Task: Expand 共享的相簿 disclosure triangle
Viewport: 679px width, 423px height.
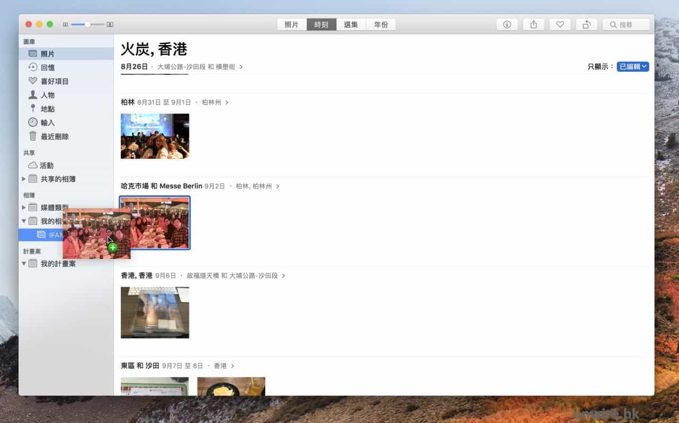Action: [x=23, y=179]
